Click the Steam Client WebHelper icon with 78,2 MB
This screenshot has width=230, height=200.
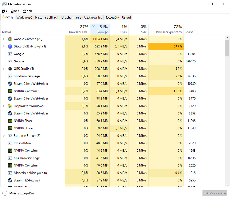(x=10, y=99)
